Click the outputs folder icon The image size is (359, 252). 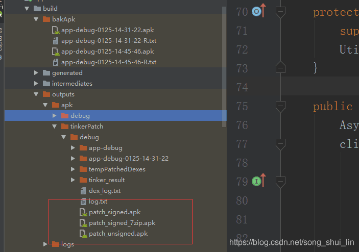coord(46,94)
